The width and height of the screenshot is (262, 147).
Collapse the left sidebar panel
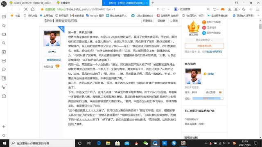[x=4, y=135]
